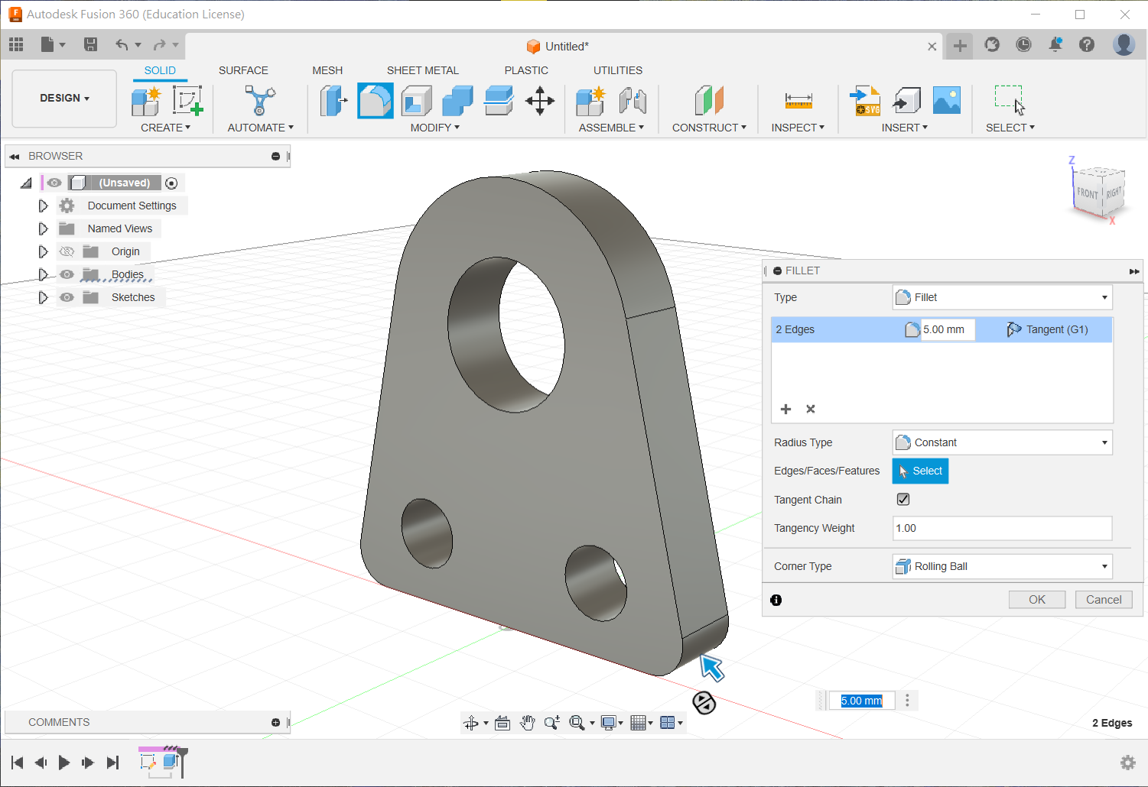Click the Tangency Weight input field
This screenshot has height=787, width=1148.
pos(1002,528)
